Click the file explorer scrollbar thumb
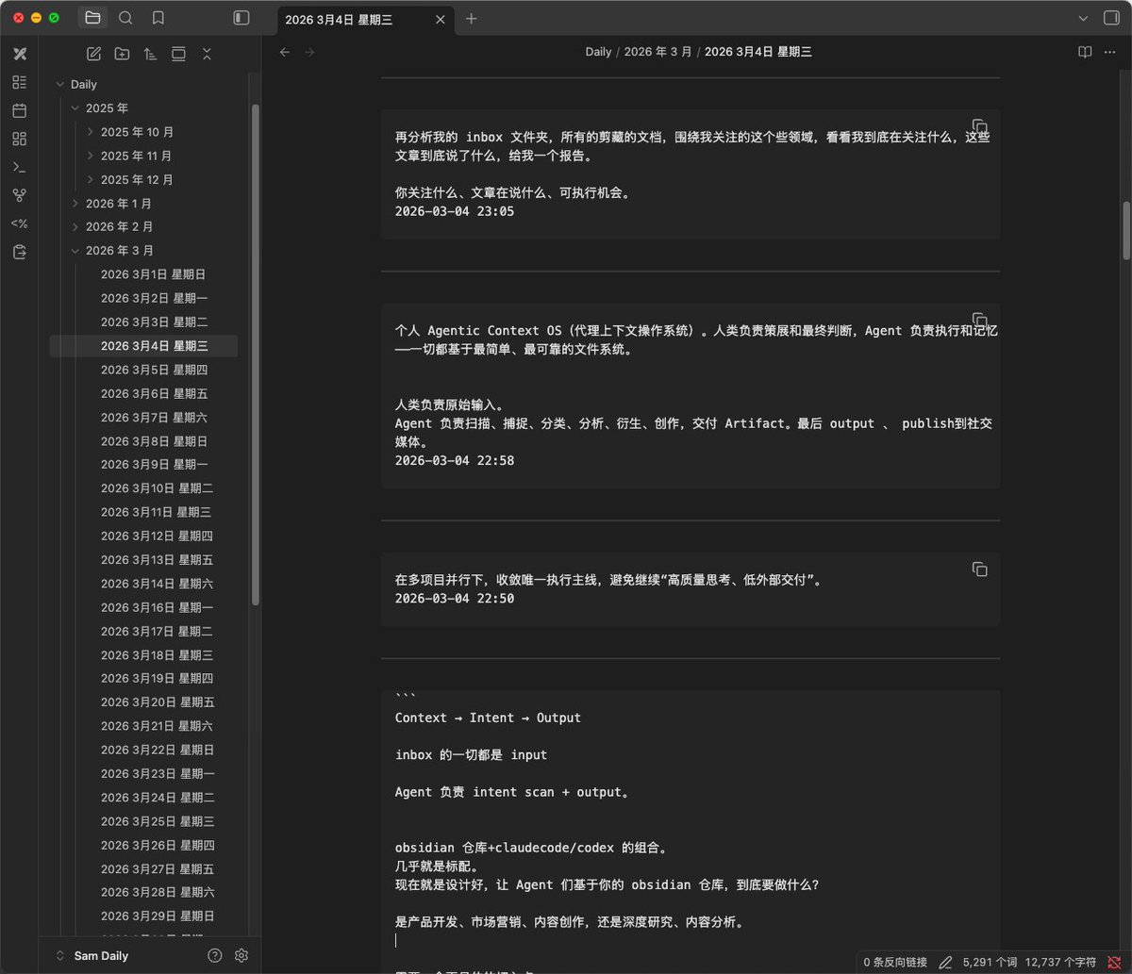 pyautogui.click(x=256, y=354)
